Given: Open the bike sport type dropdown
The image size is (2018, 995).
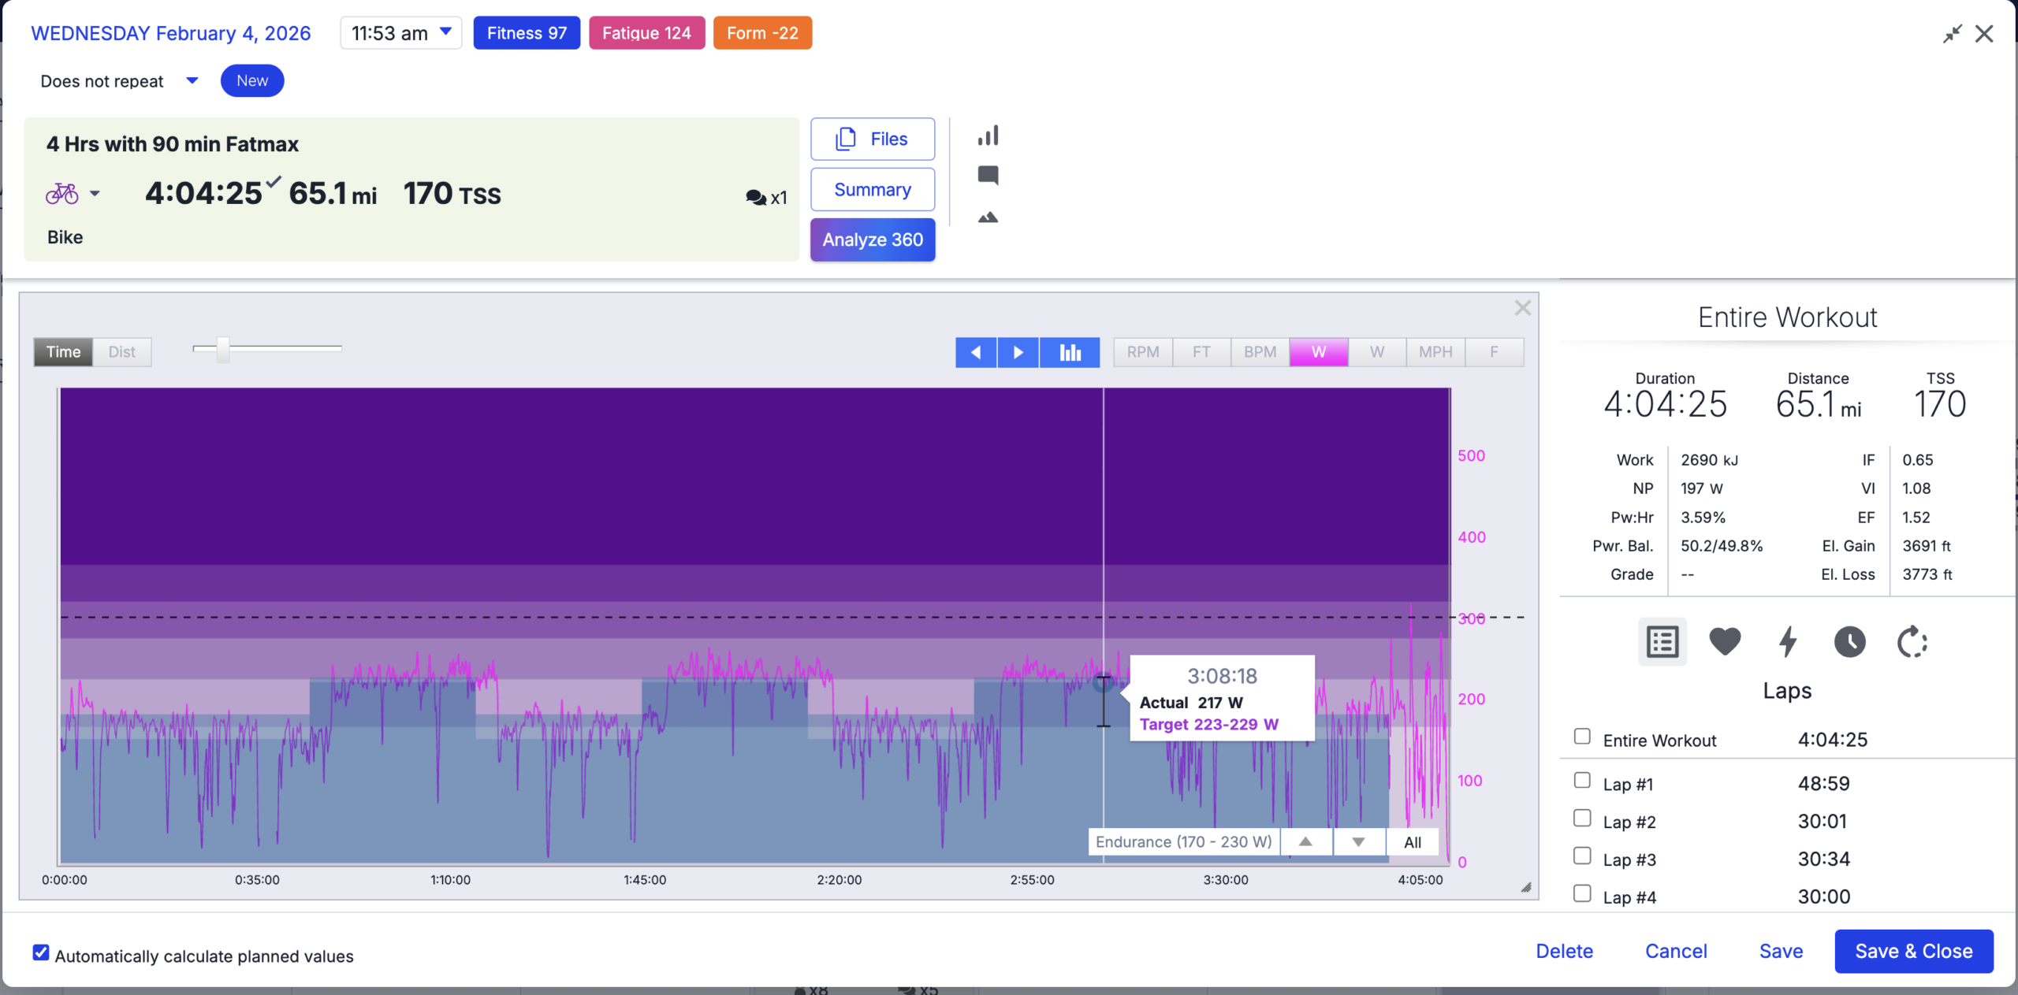Looking at the screenshot, I should tap(95, 194).
